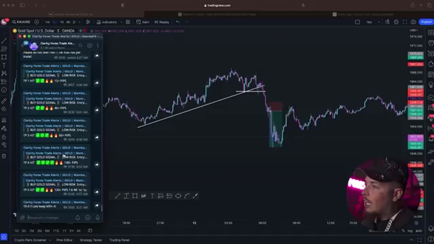
Task: Click the trash remove drawings icon
Action: pyautogui.click(x=4, y=156)
